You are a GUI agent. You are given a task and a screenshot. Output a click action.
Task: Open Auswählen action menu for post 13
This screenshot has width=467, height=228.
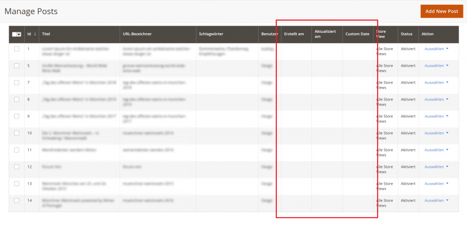(436, 184)
